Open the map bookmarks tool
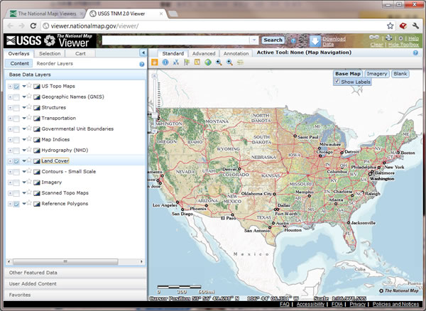Image resolution: width=426 pixels, height=311 pixels. [x=197, y=62]
